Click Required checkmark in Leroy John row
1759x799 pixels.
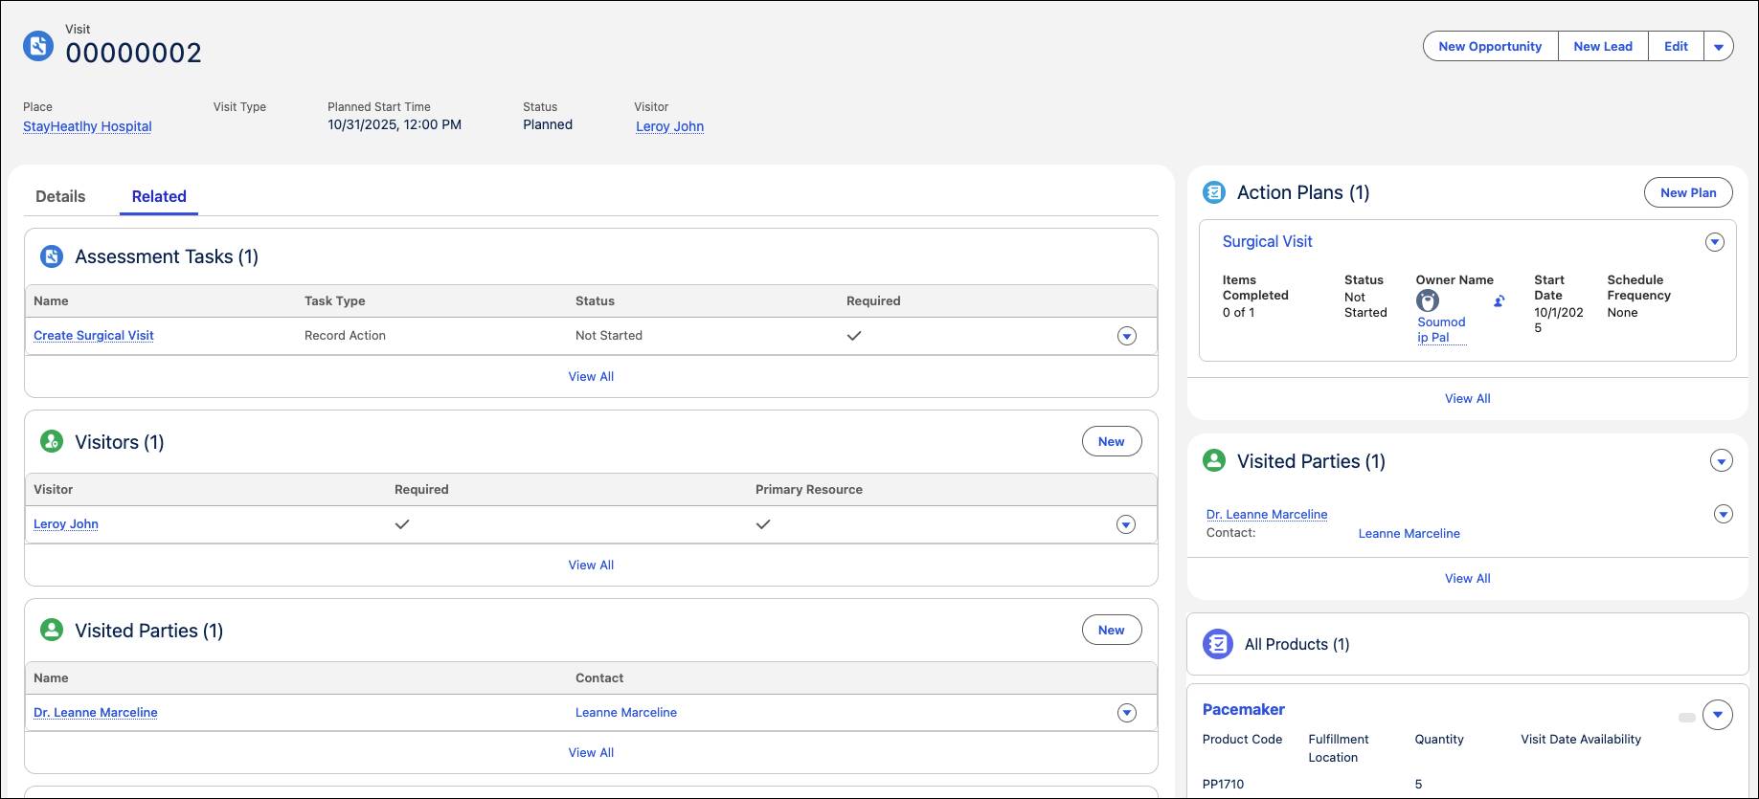(402, 523)
